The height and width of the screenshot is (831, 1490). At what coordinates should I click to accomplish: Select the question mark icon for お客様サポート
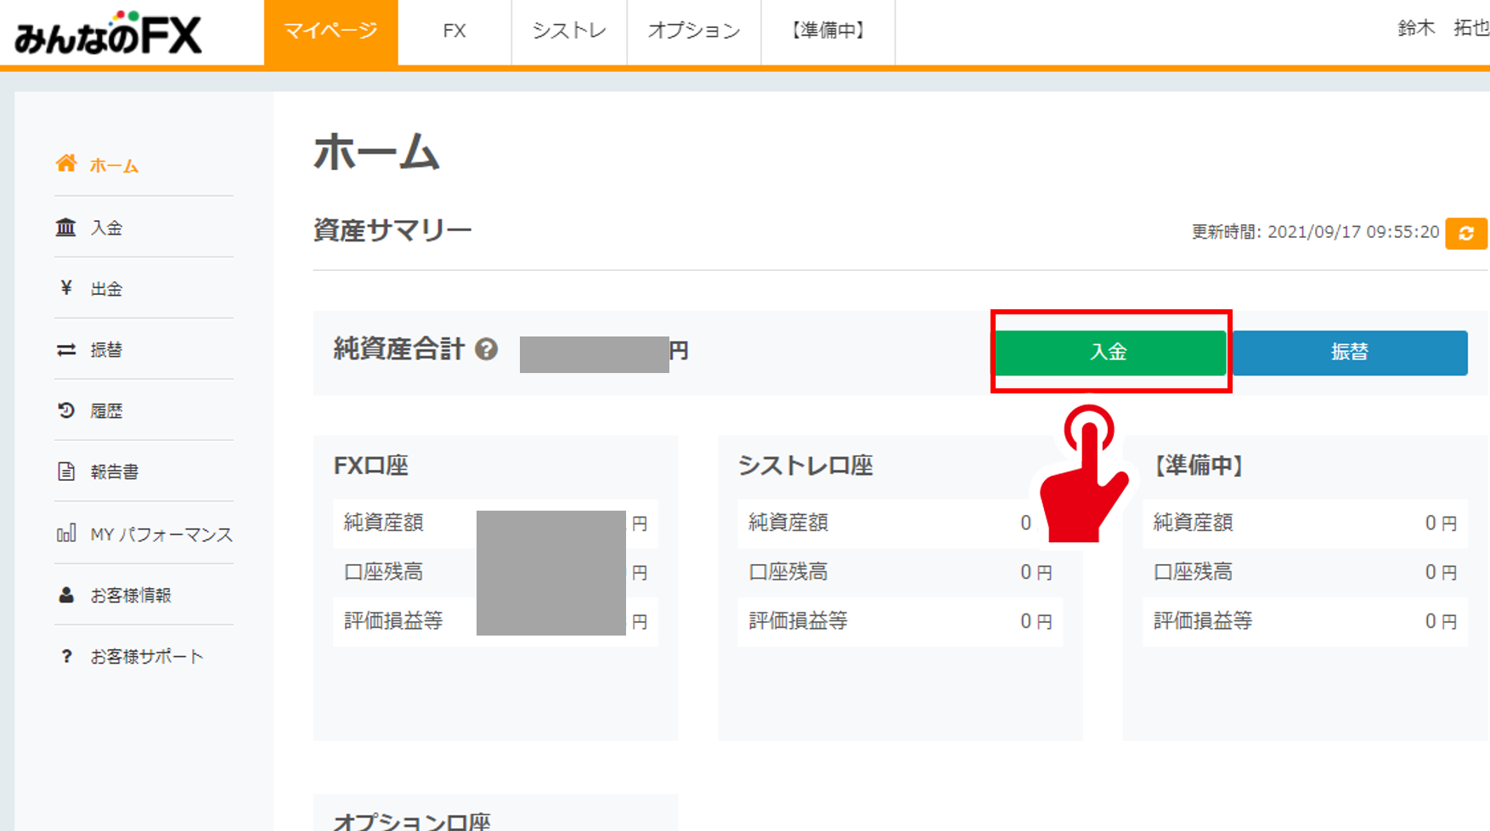(67, 655)
